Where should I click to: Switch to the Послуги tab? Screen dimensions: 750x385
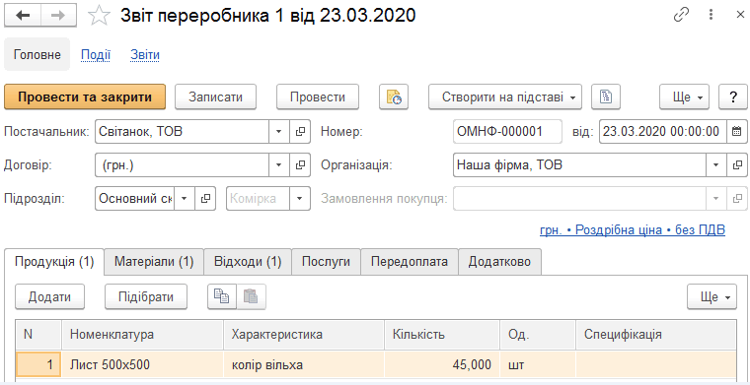(x=327, y=262)
